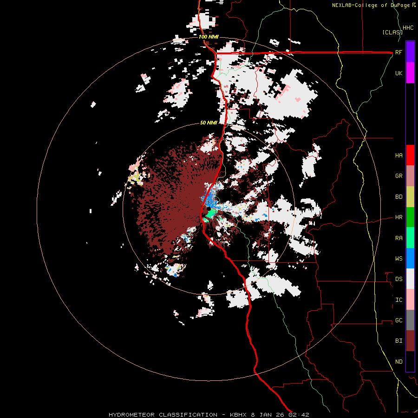This screenshot has width=418, height=418.
Task: Click the 100 NMI range ring label
Action: coord(209,37)
